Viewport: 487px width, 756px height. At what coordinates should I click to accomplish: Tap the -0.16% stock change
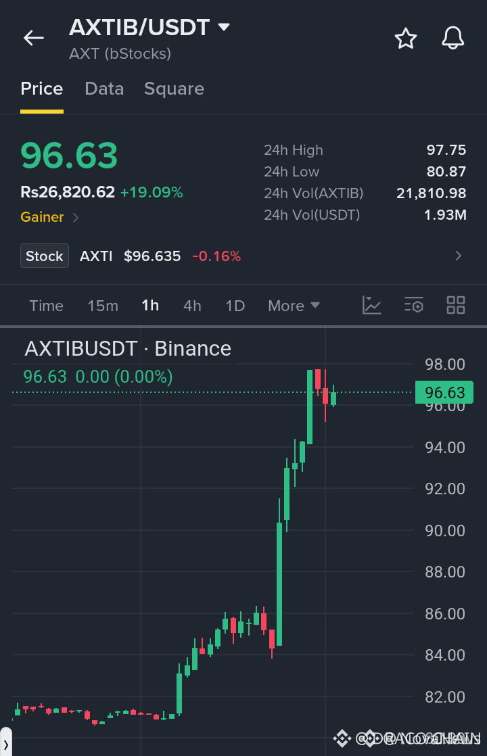[x=216, y=256]
